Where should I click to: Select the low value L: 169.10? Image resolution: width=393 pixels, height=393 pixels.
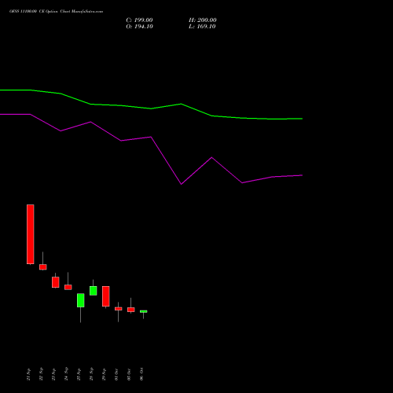pos(202,27)
